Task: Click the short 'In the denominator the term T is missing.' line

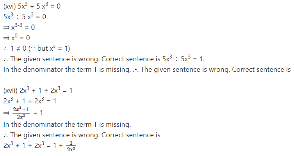Action: (x=67, y=124)
